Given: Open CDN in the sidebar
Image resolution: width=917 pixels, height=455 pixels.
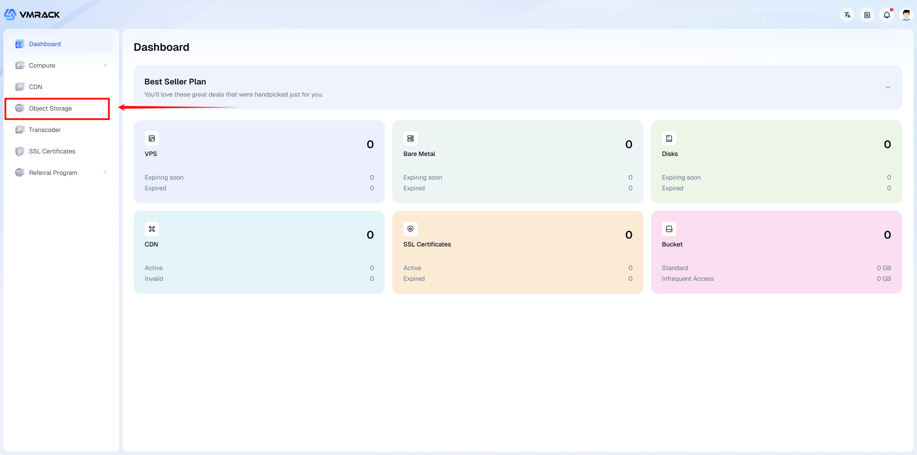Looking at the screenshot, I should point(61,87).
